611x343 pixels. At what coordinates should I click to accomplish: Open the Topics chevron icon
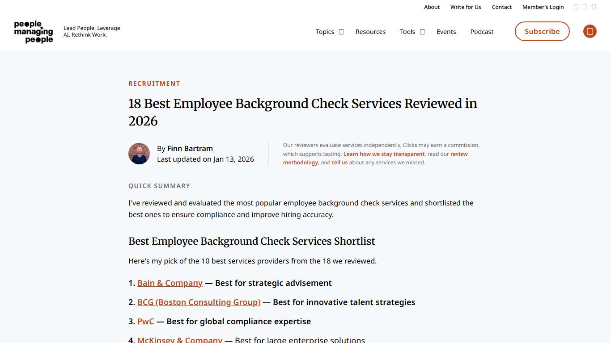pos(341,32)
